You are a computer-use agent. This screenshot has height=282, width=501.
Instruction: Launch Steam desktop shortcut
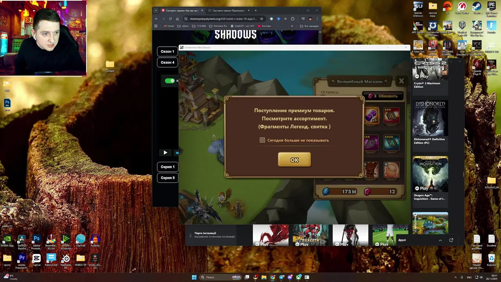[477, 9]
